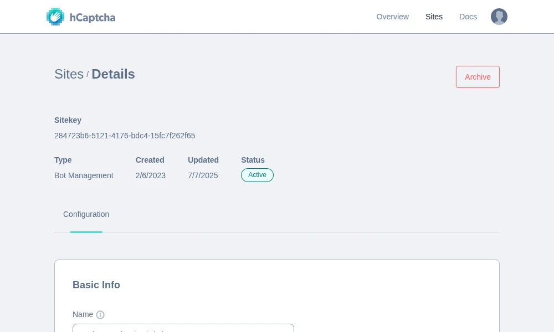Click the Bot Management type value

click(x=84, y=175)
